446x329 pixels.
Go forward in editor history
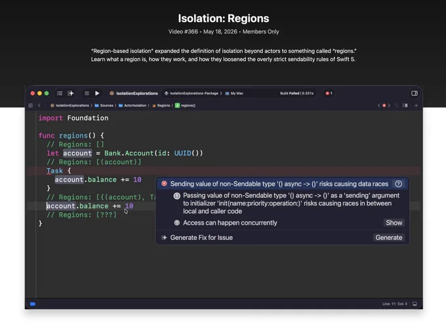click(45, 106)
